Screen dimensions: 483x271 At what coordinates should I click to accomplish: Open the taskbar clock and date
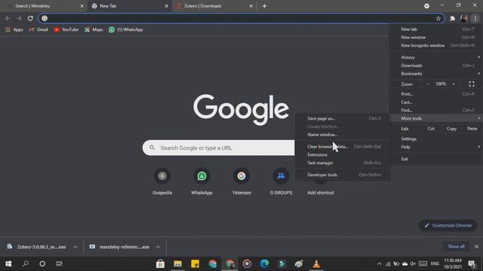(x=453, y=263)
